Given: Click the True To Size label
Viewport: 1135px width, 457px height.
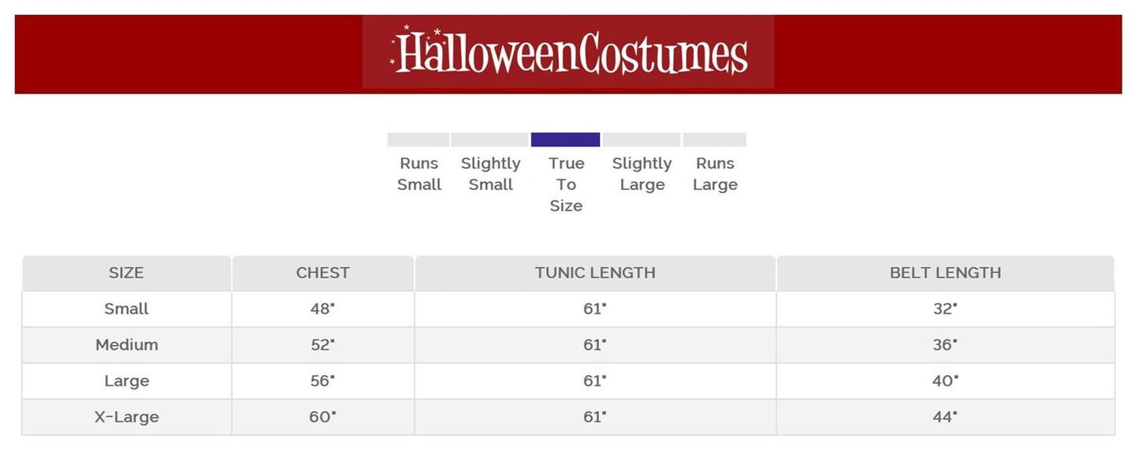Looking at the screenshot, I should coord(566,184).
